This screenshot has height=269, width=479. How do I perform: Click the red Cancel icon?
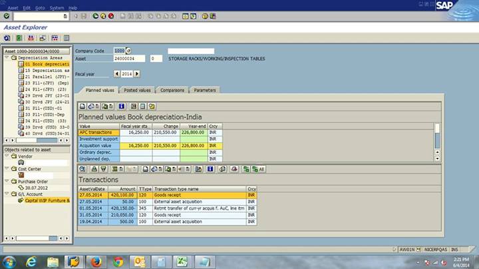(x=111, y=16)
